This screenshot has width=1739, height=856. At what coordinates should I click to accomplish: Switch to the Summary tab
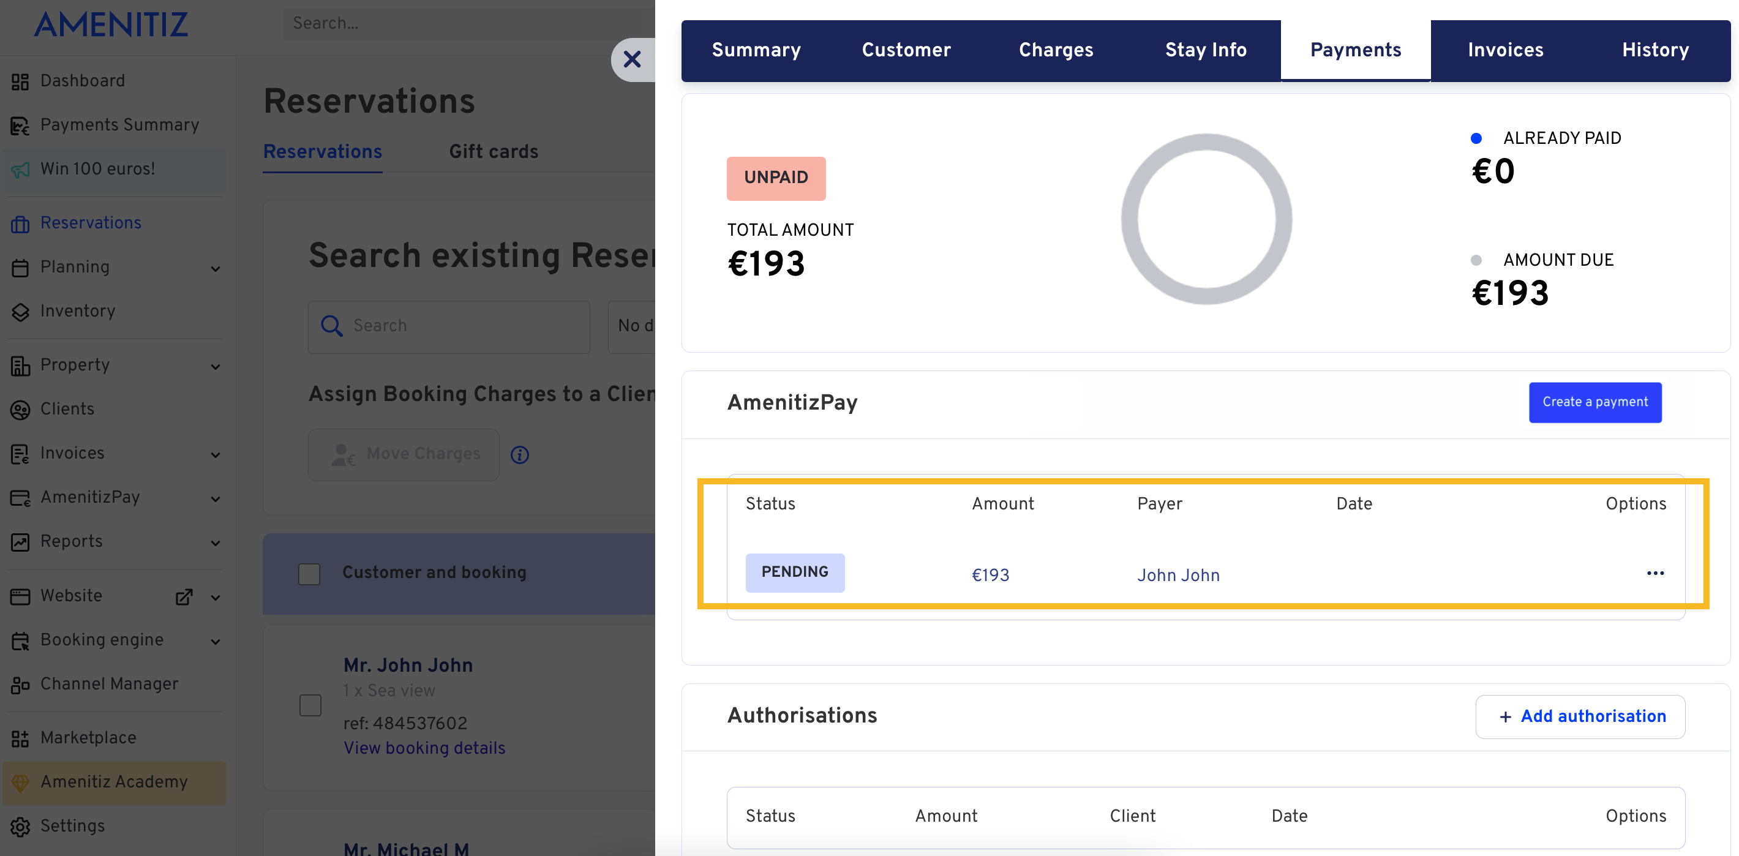[756, 51]
